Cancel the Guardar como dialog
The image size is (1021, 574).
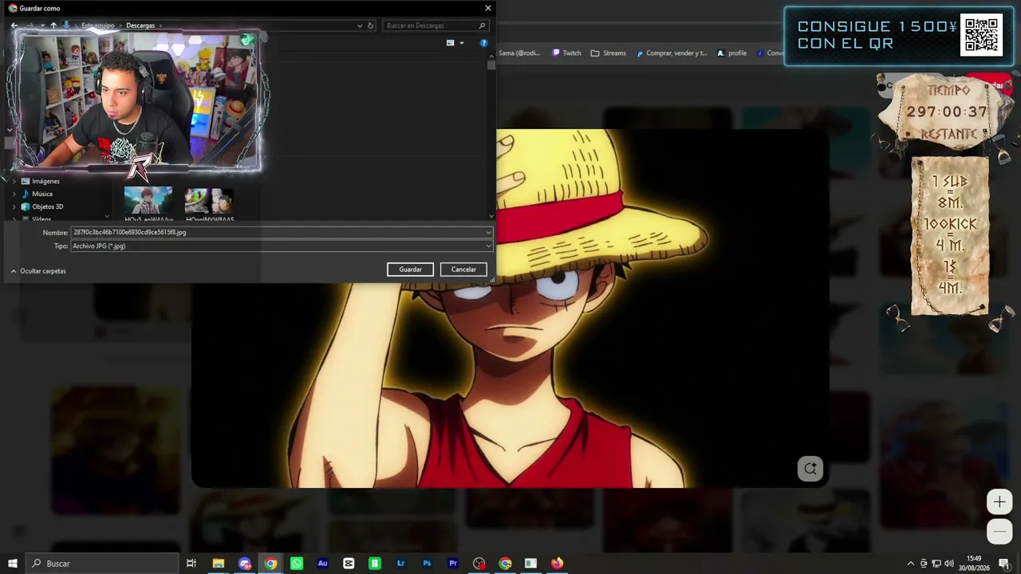(463, 269)
